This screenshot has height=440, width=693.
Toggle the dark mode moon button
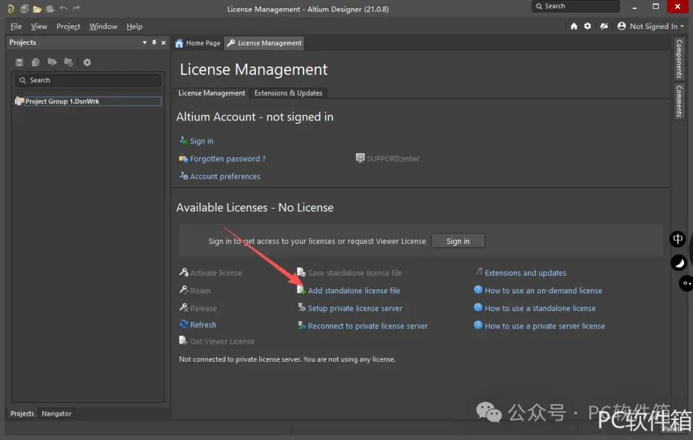[x=678, y=262]
